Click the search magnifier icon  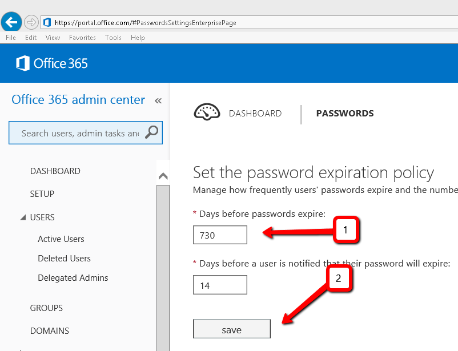pos(152,132)
